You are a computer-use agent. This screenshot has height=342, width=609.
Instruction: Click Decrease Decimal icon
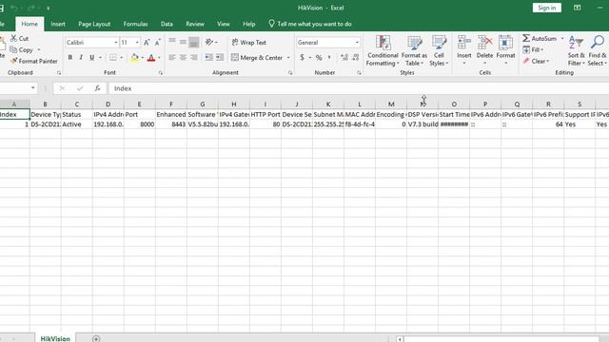point(355,57)
